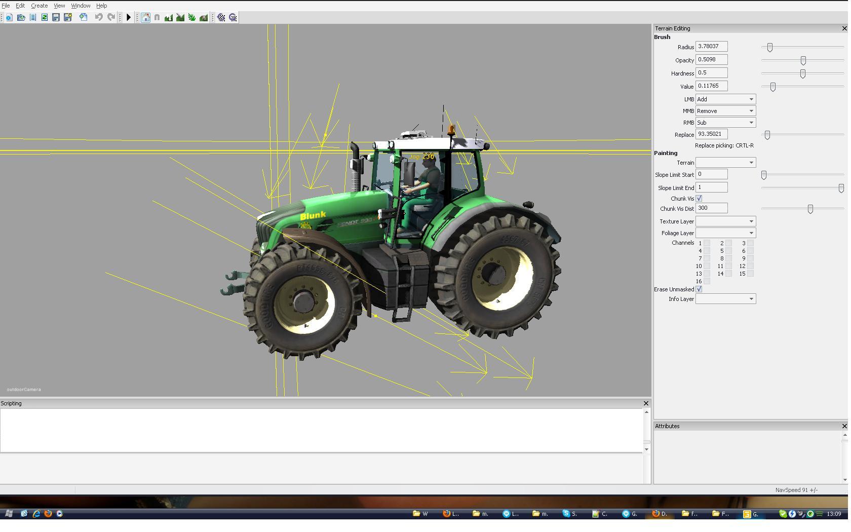The image size is (851, 532).
Task: Toggle channel 11 checkbox
Action: [729, 266]
